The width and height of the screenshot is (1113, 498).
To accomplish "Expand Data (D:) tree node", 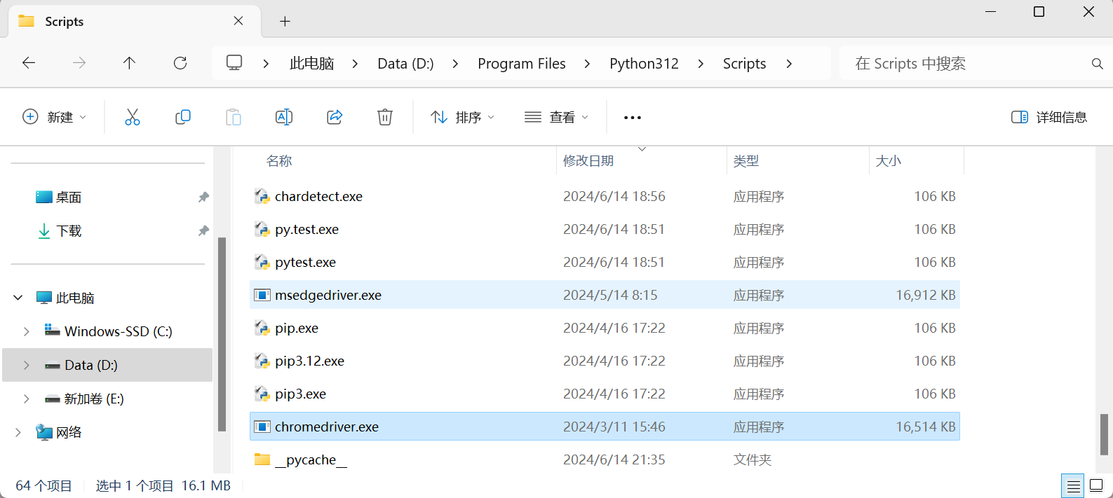I will pos(26,365).
